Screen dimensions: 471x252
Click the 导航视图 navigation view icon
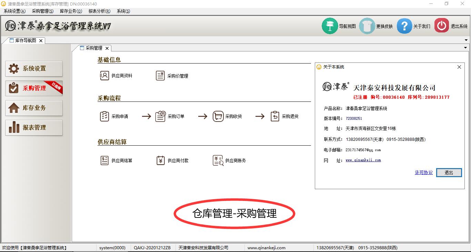tap(330, 26)
